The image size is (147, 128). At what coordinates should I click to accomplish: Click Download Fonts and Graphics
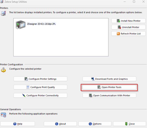point(109,79)
